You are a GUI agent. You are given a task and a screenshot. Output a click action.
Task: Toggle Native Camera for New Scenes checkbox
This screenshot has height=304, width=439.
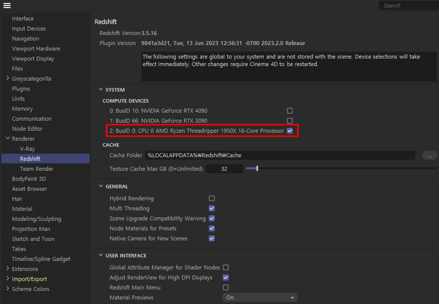pyautogui.click(x=212, y=238)
